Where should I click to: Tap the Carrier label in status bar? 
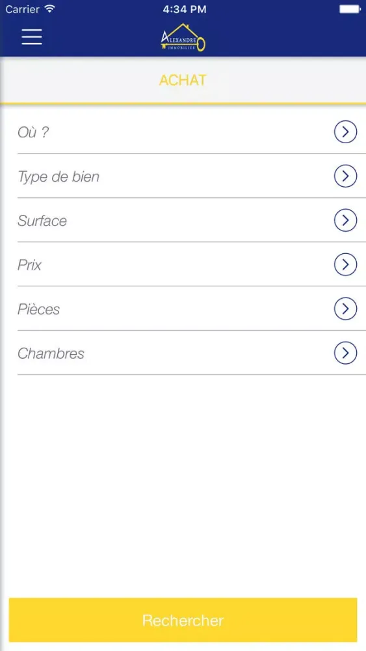click(x=23, y=9)
